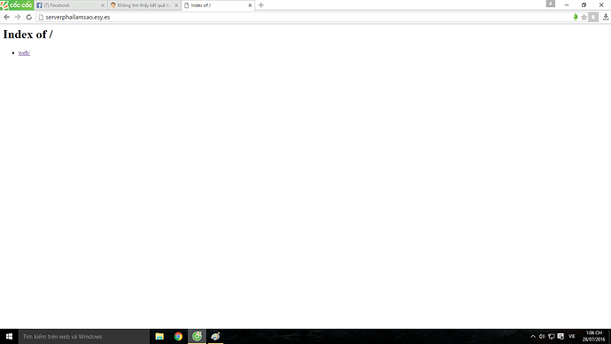The image size is (611, 344).
Task: Open downloads icon at toolbar far right
Action: click(x=606, y=17)
